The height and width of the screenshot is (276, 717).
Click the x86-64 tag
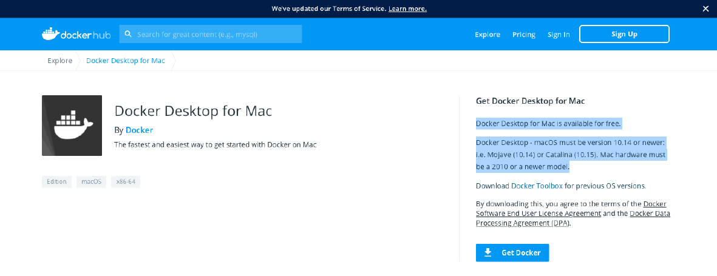(x=126, y=182)
